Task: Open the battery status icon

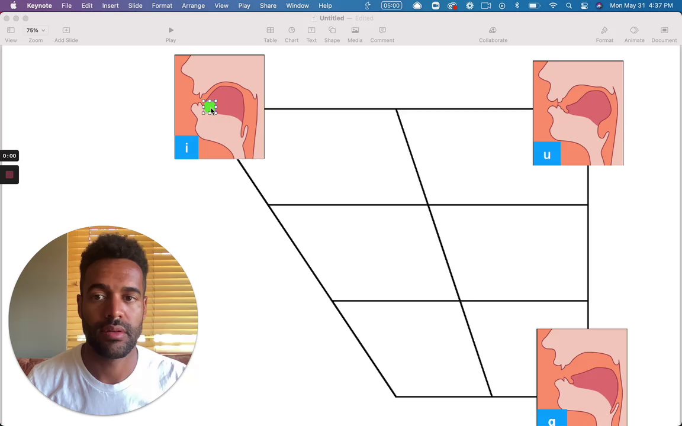Action: pos(535,6)
